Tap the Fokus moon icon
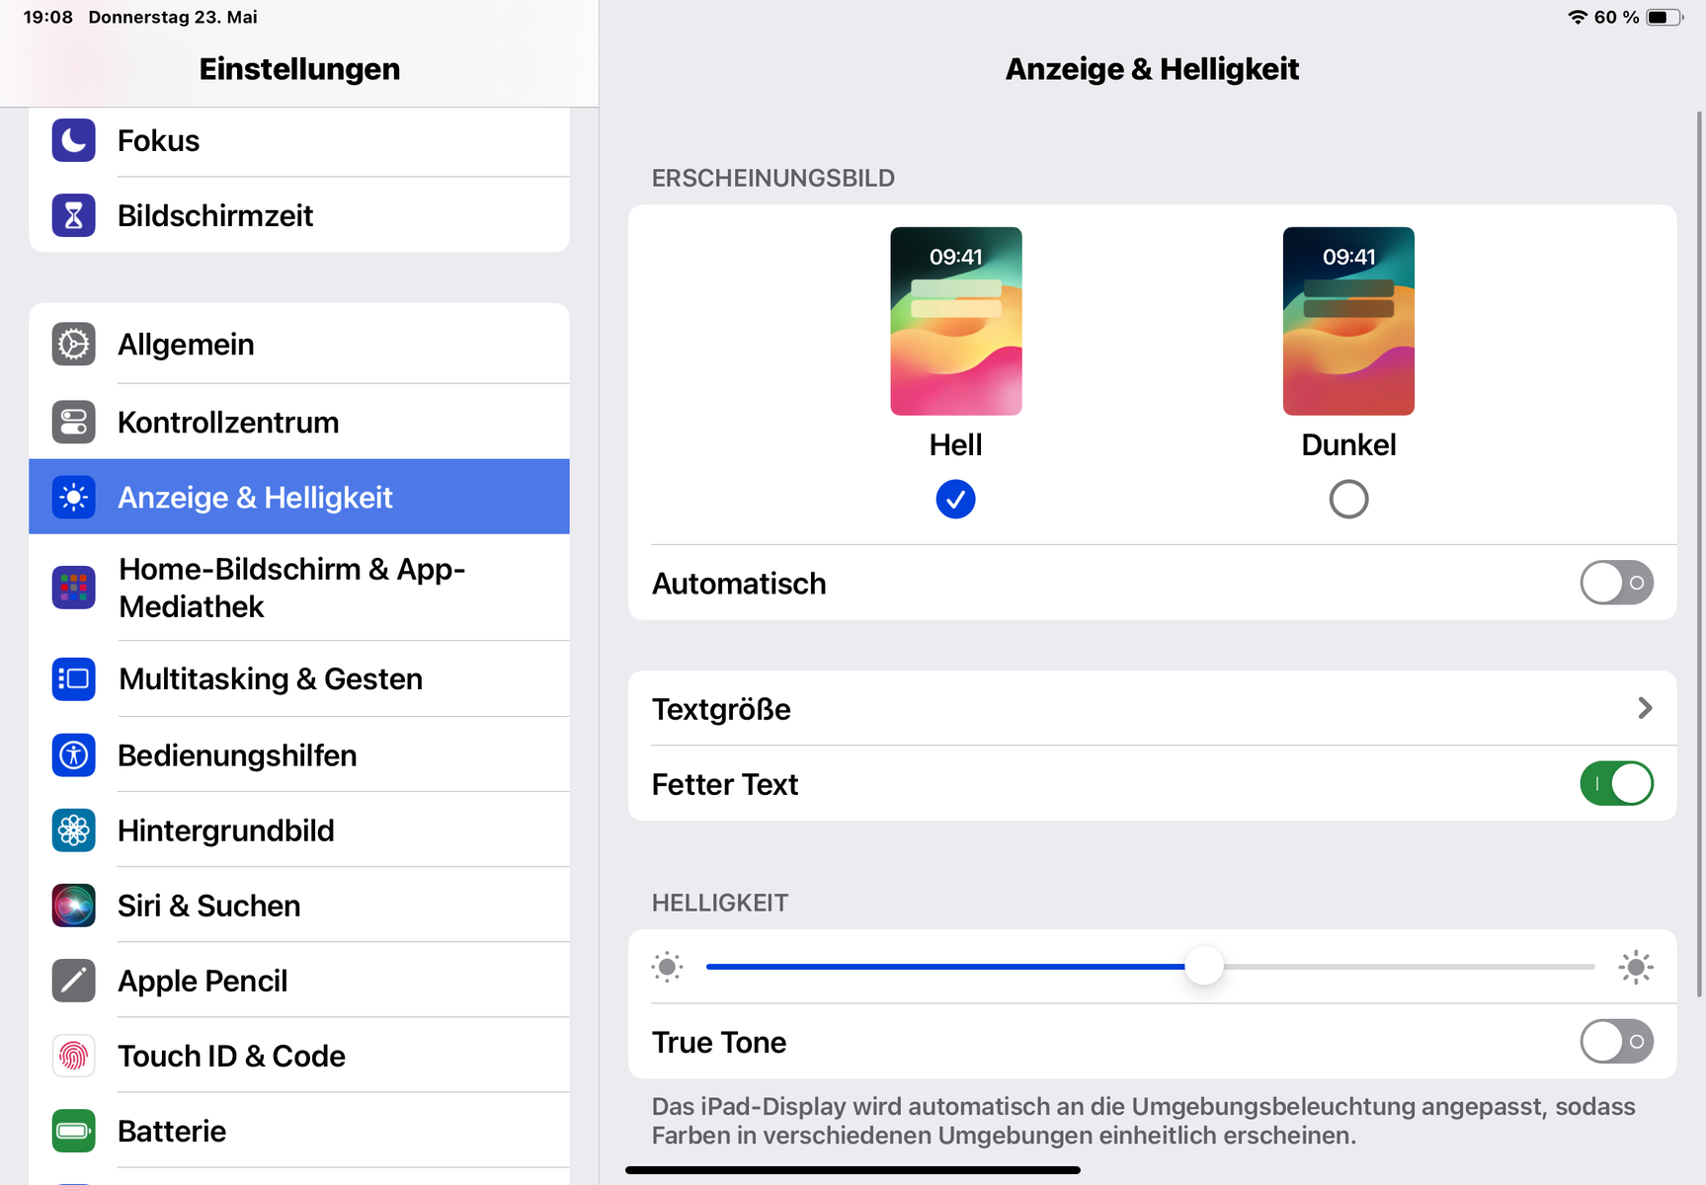Viewport: 1706px width, 1185px height. tap(74, 140)
